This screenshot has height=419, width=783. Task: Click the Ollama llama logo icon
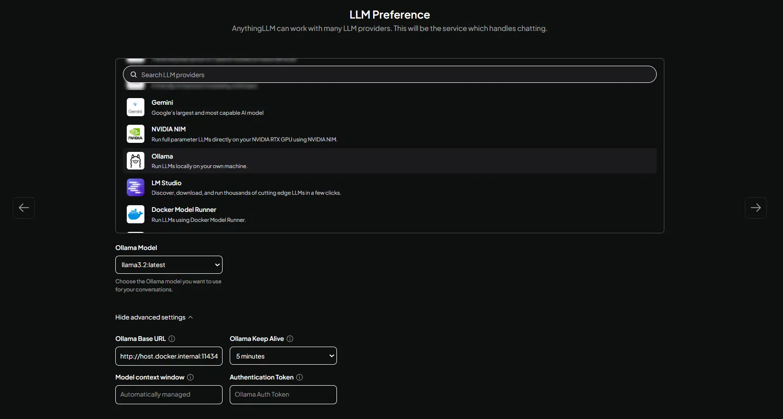pos(135,161)
